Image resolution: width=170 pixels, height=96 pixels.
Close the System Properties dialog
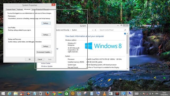point(53,5)
